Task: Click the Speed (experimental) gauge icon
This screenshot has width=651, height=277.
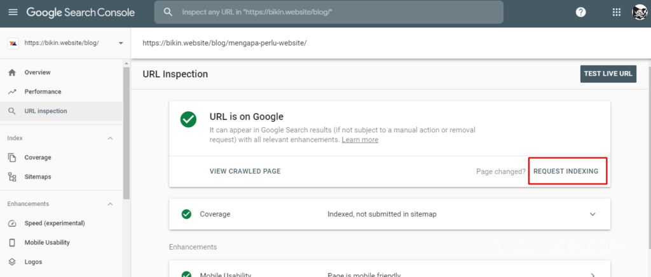Action: [x=12, y=223]
